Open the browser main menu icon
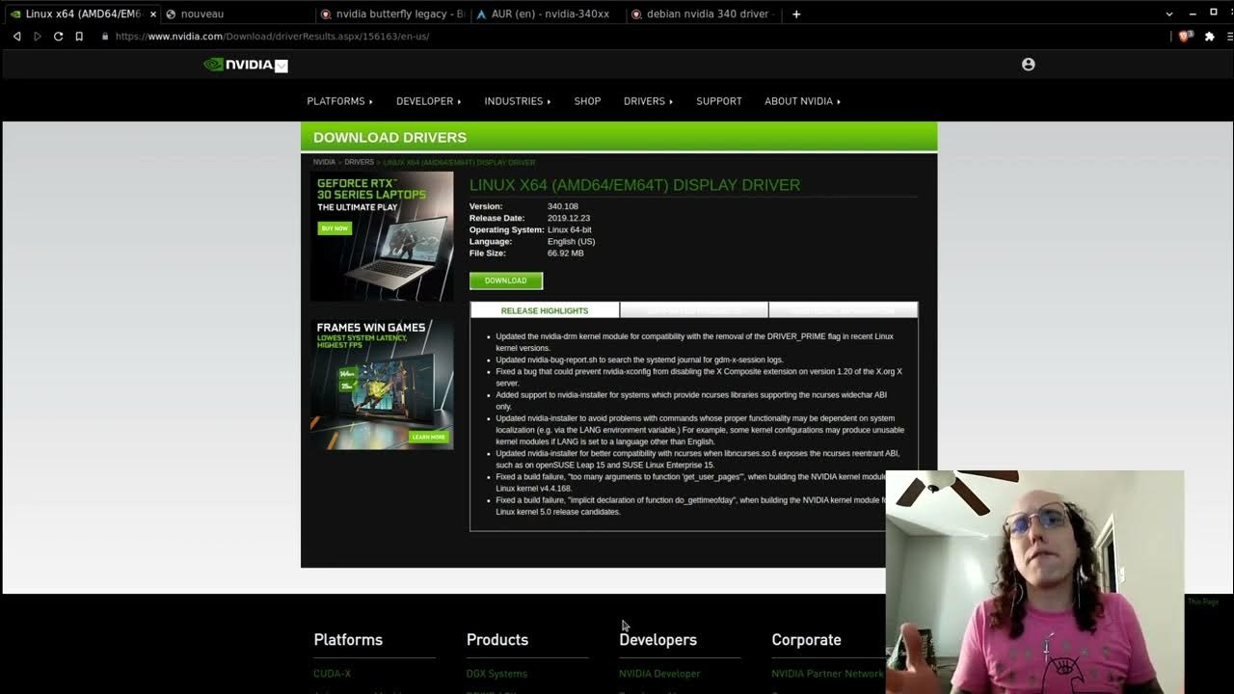Screen dimensions: 1234x694 pos(1230,37)
